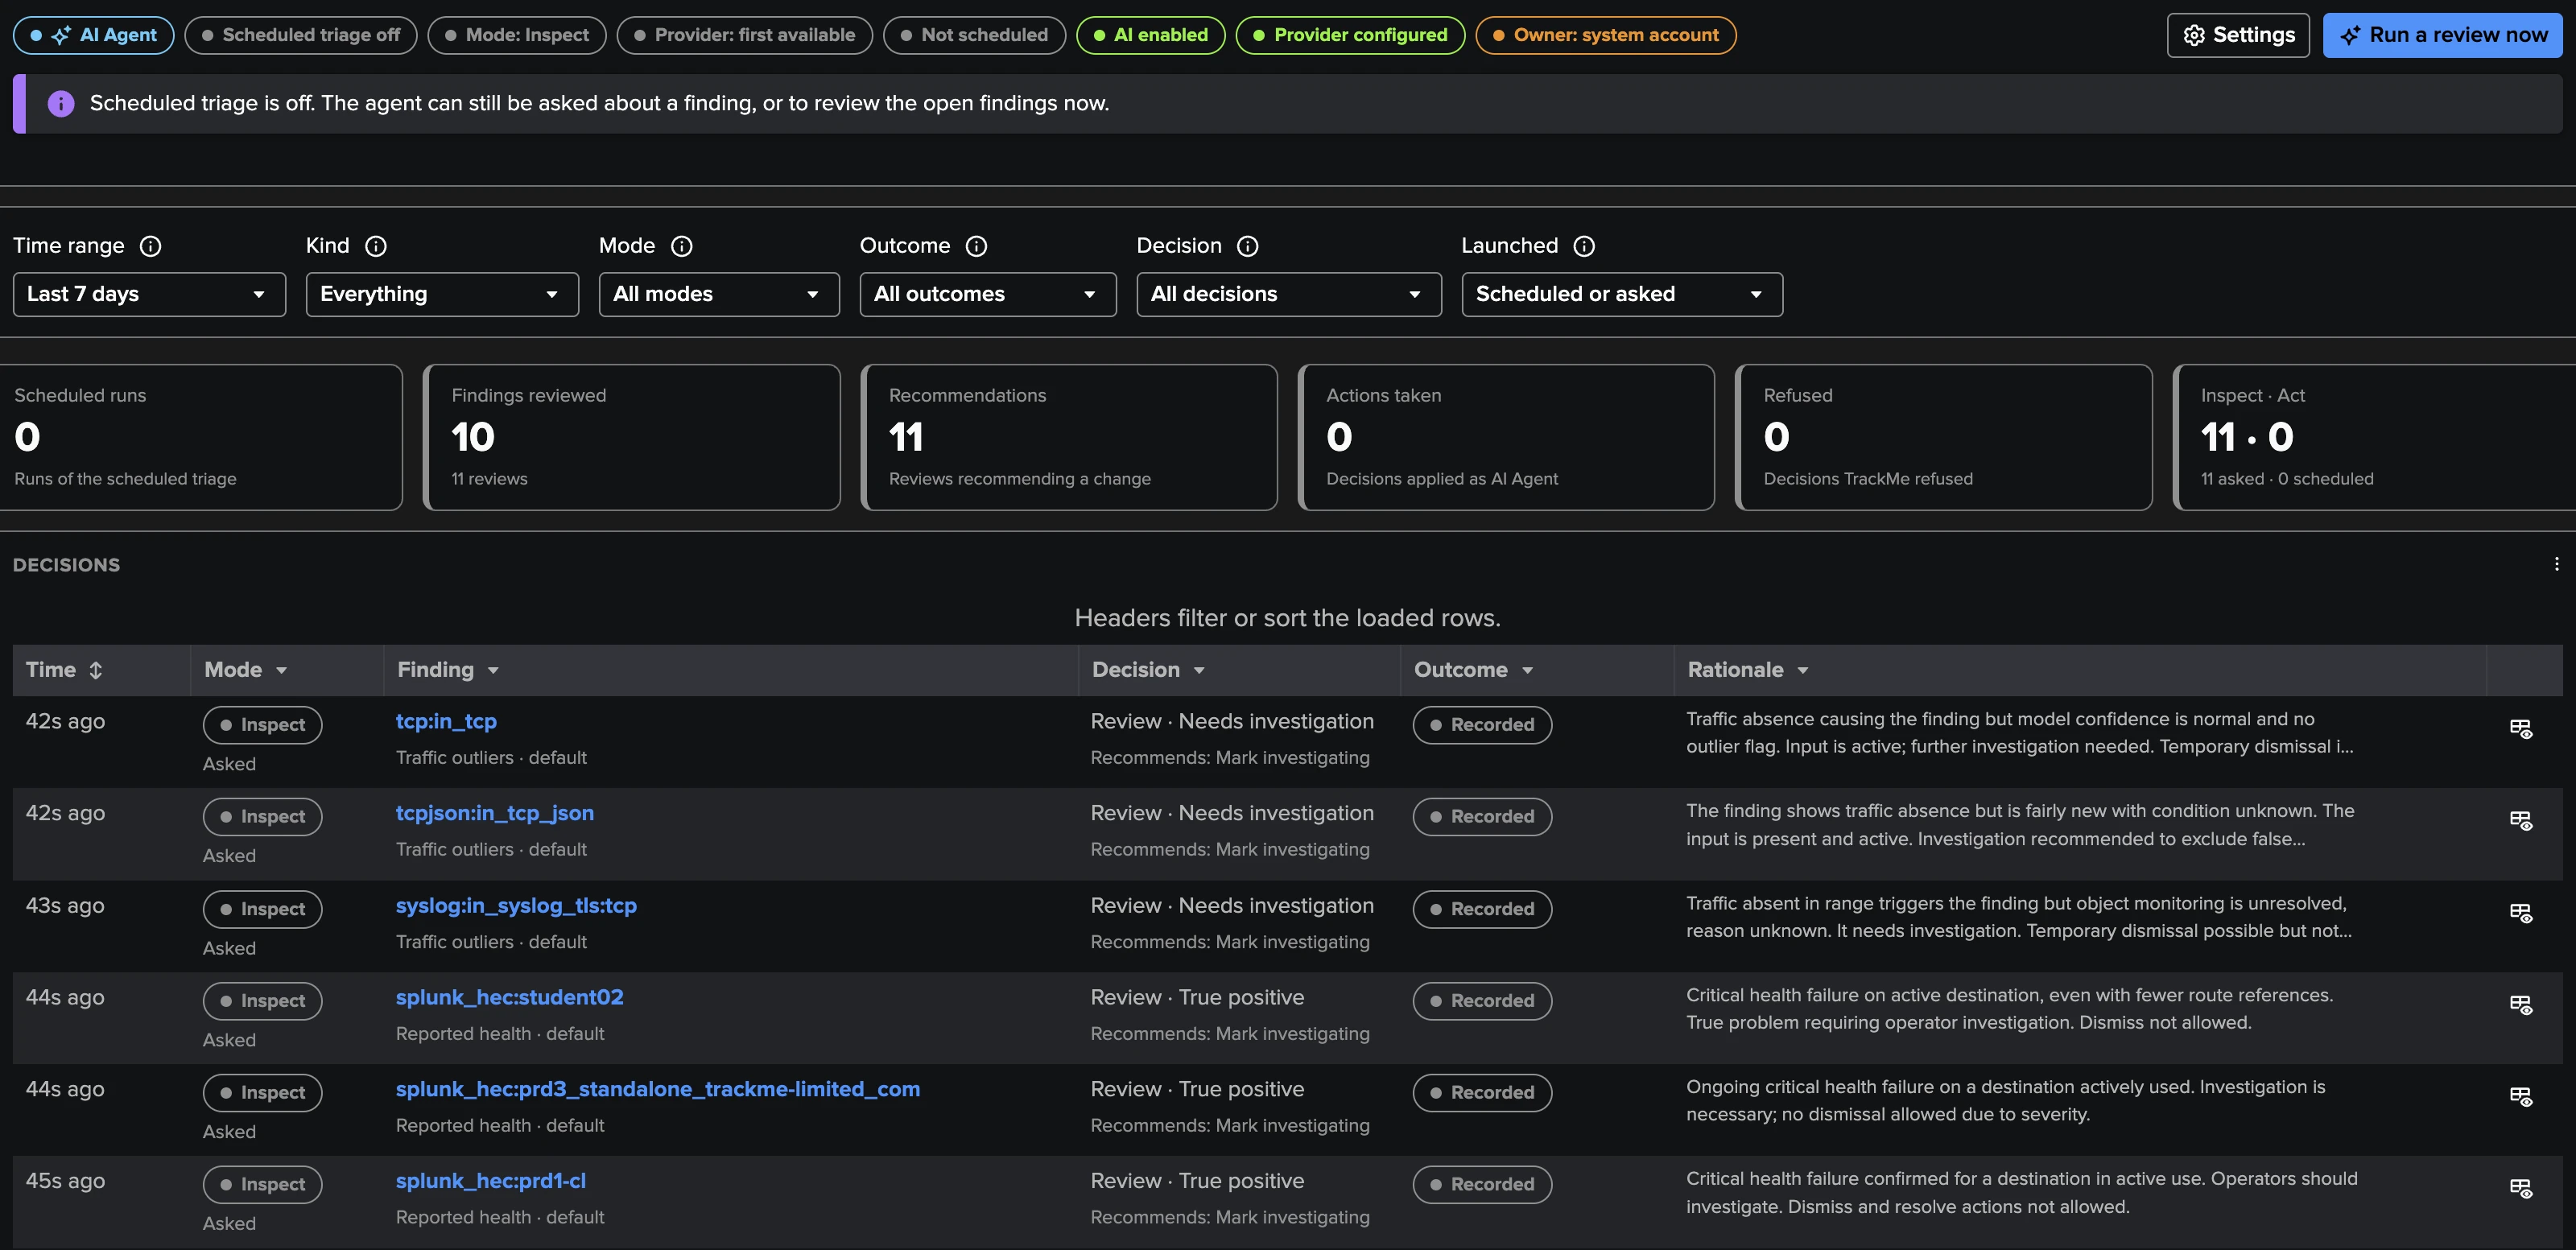Open details icon for splunk_hec:prd3_standalone row
Viewport: 2576px width, 1250px height.
point(2521,1097)
